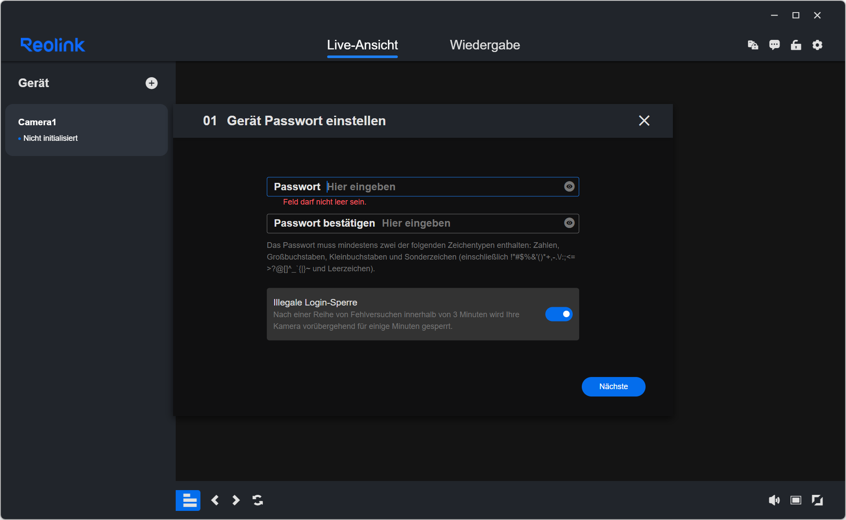Go to previous page arrow

pos(215,500)
